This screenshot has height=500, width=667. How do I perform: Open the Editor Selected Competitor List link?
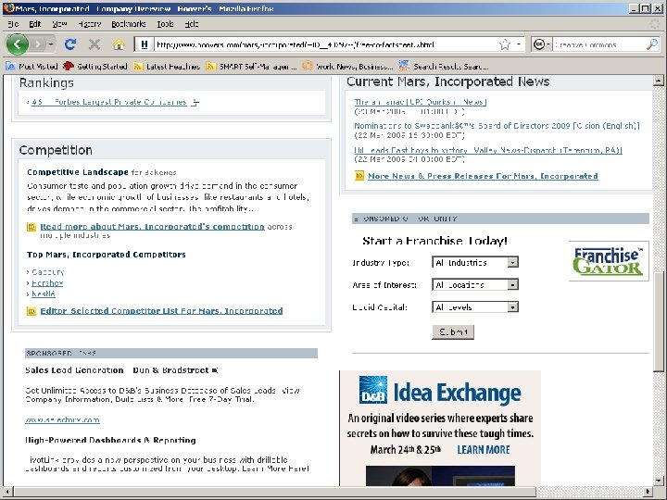(x=161, y=311)
